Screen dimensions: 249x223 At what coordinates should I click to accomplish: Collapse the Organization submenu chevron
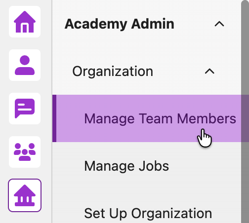[209, 71]
